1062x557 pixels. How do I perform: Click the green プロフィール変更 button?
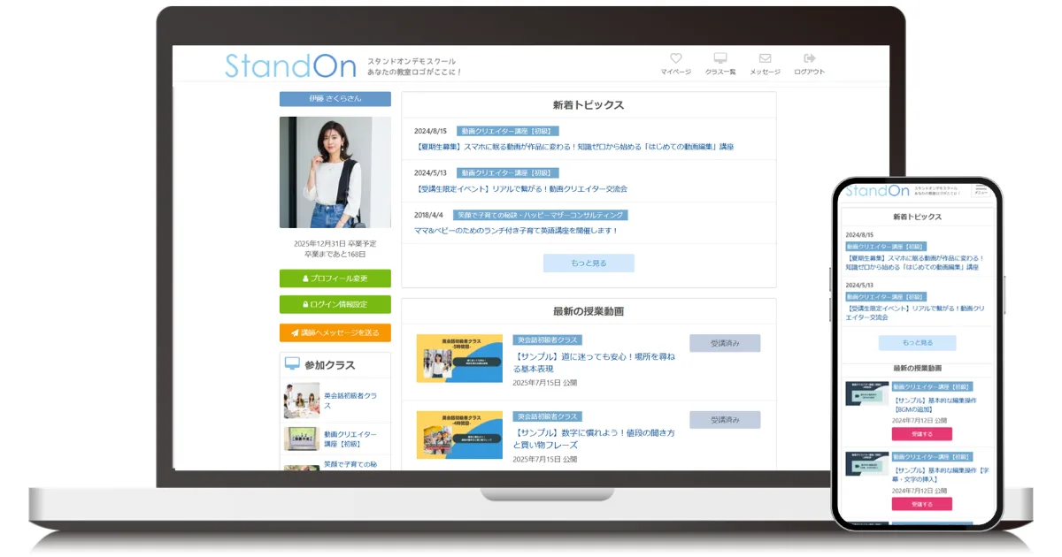click(x=335, y=278)
